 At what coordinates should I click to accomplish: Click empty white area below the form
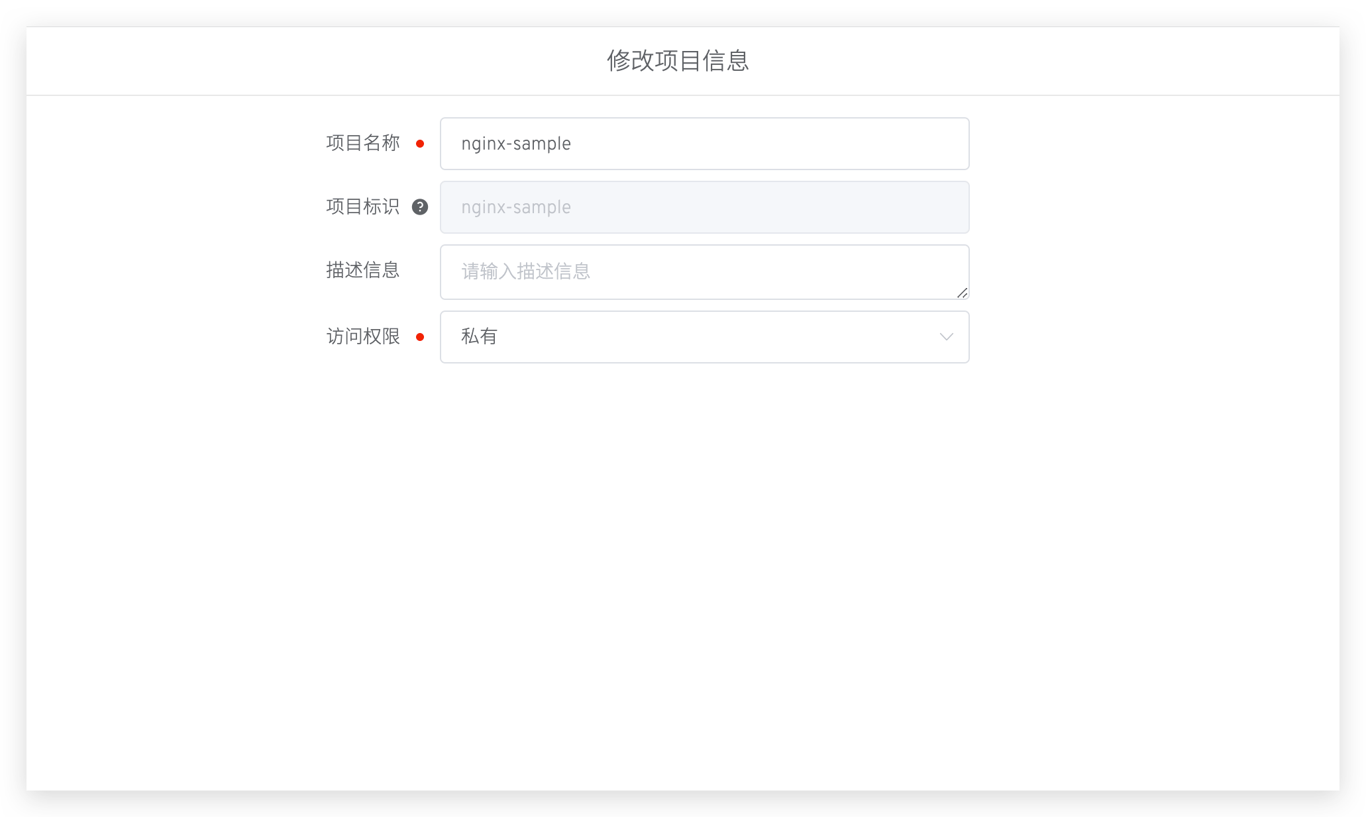(x=682, y=563)
